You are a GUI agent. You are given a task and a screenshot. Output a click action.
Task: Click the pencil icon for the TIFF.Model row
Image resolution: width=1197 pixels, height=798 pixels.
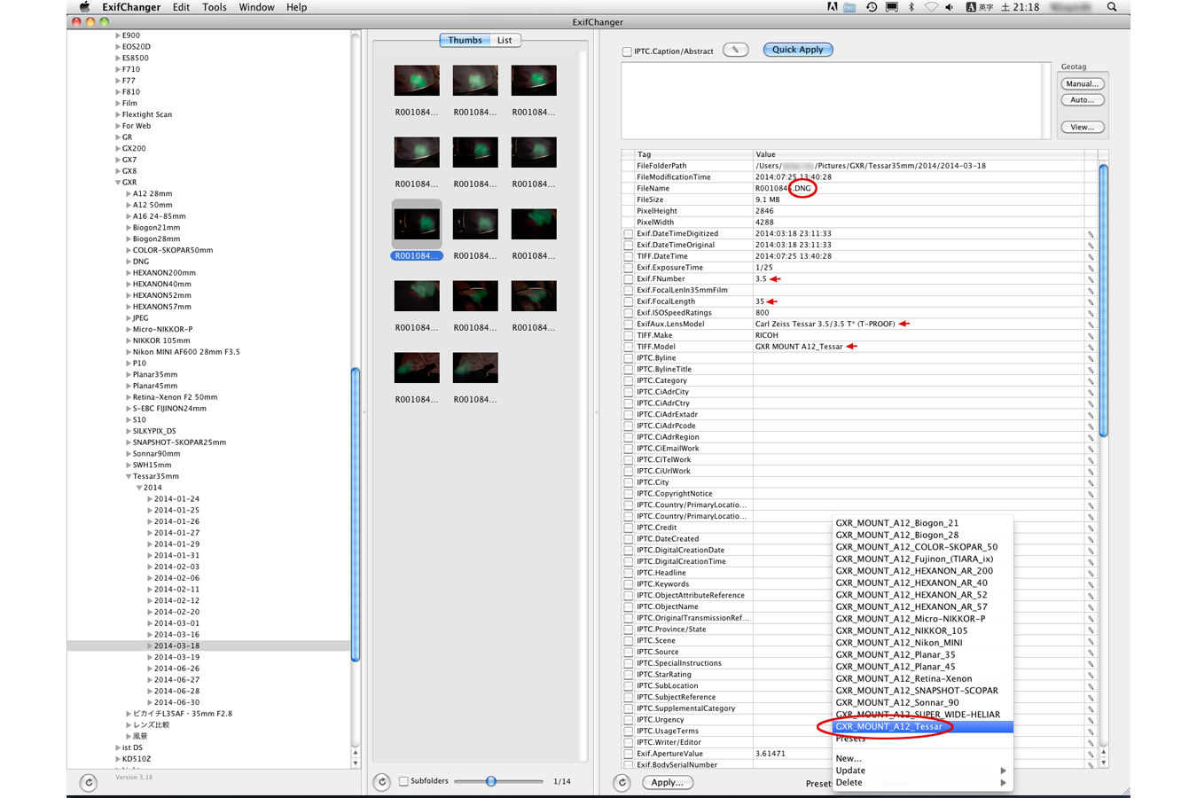[x=1091, y=348]
